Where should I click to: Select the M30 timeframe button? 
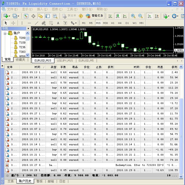105,23
